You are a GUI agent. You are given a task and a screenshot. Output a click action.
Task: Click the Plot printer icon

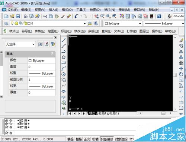click(x=26, y=16)
